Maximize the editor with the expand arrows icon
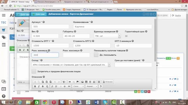 pyautogui.click(x=99, y=82)
